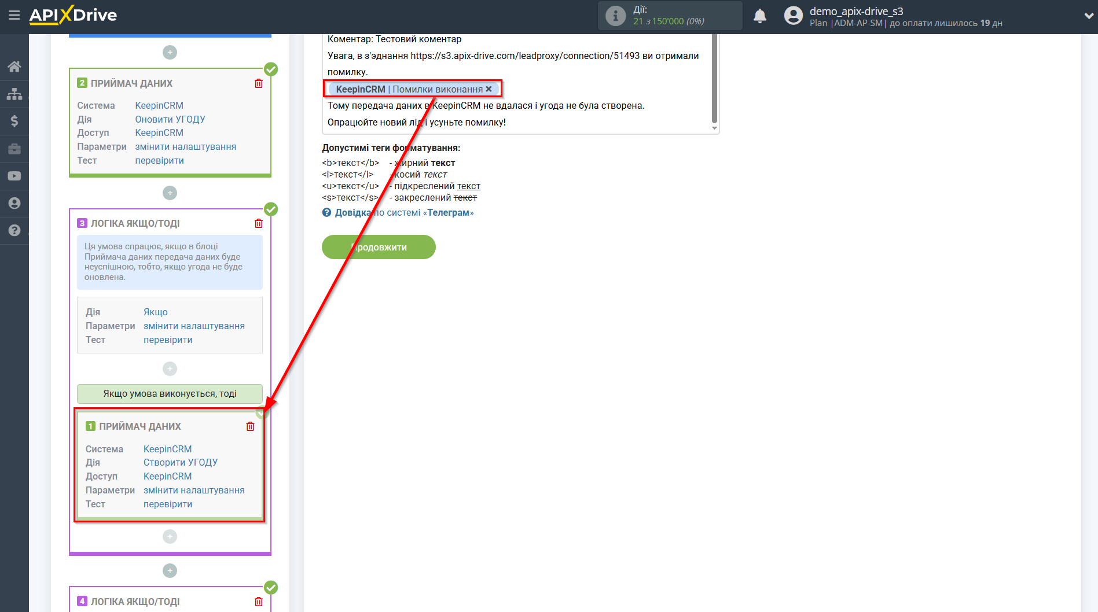Click plus button between blocks 2 and 3
Image resolution: width=1098 pixels, height=612 pixels.
[x=170, y=193]
